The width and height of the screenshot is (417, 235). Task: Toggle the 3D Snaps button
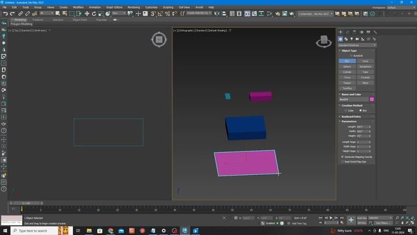[x=153, y=14]
